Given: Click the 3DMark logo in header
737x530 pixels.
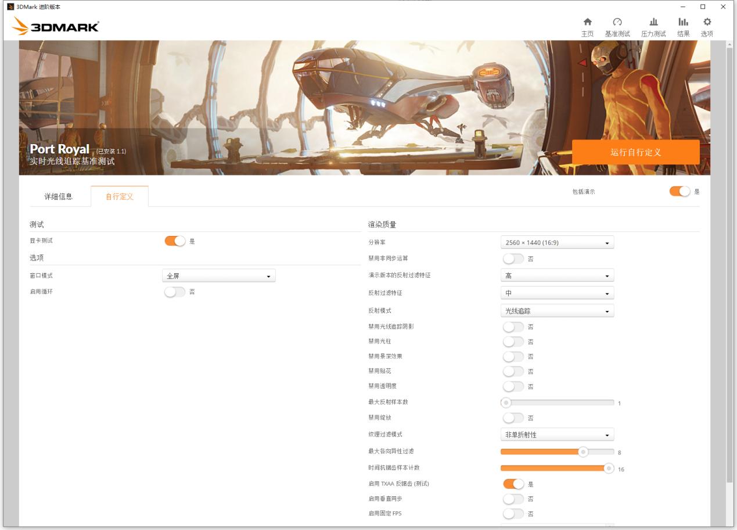Looking at the screenshot, I should click(x=56, y=27).
